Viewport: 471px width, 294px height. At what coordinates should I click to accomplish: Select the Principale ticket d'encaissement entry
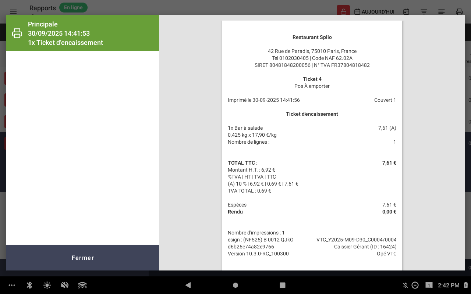(x=82, y=33)
